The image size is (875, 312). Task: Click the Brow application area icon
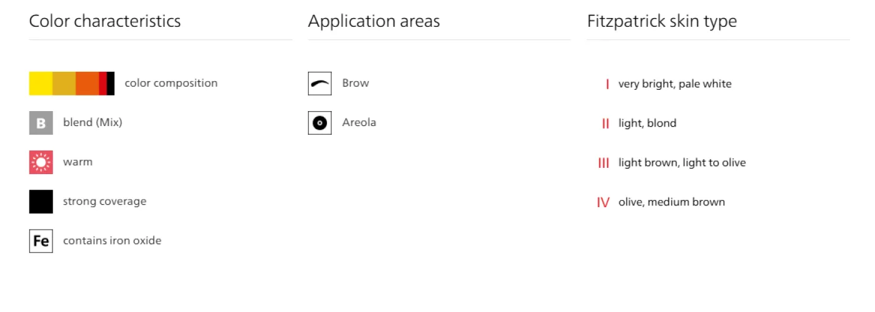click(319, 84)
